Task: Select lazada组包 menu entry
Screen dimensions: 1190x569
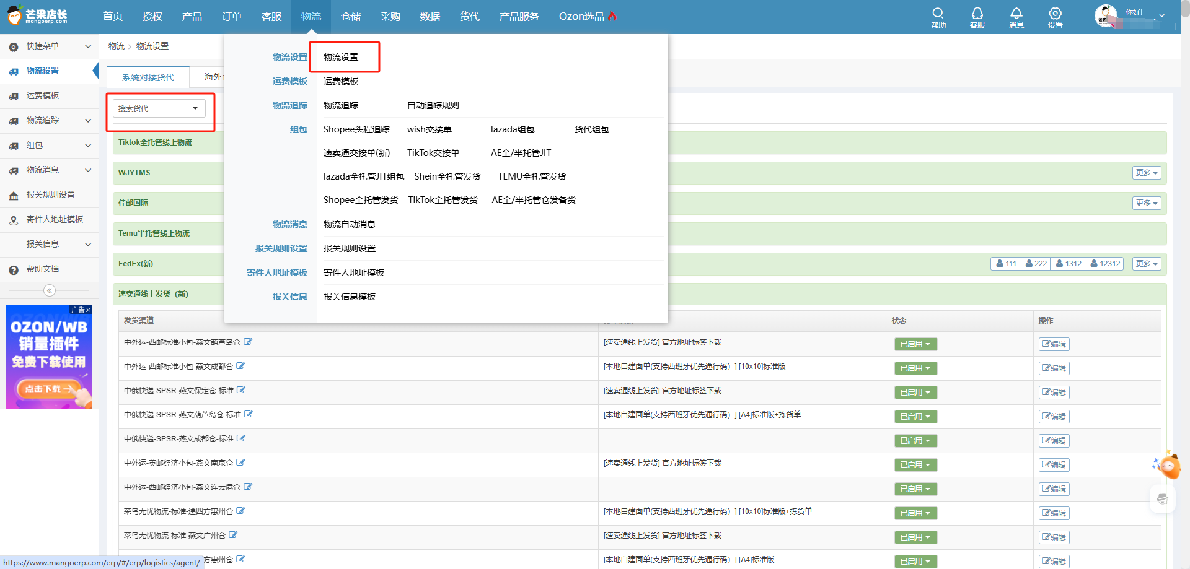Action: [513, 129]
